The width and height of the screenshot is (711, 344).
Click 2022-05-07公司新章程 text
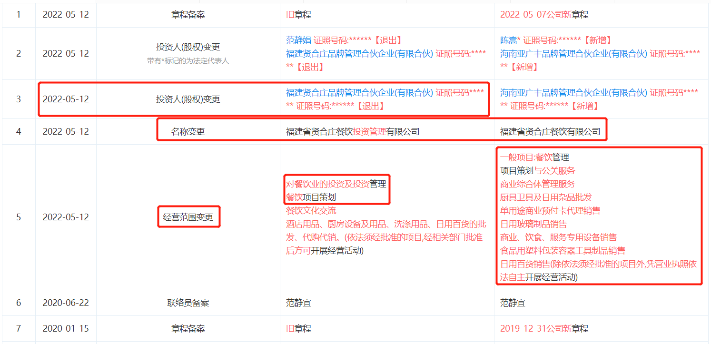pyautogui.click(x=544, y=15)
